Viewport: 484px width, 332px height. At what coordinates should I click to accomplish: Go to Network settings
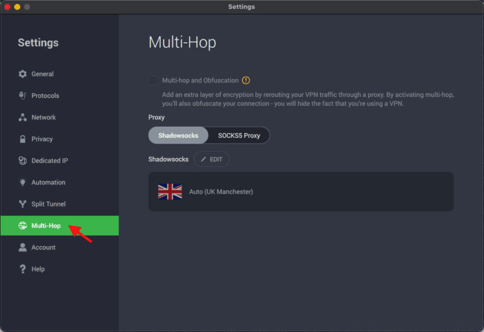[x=59, y=117]
